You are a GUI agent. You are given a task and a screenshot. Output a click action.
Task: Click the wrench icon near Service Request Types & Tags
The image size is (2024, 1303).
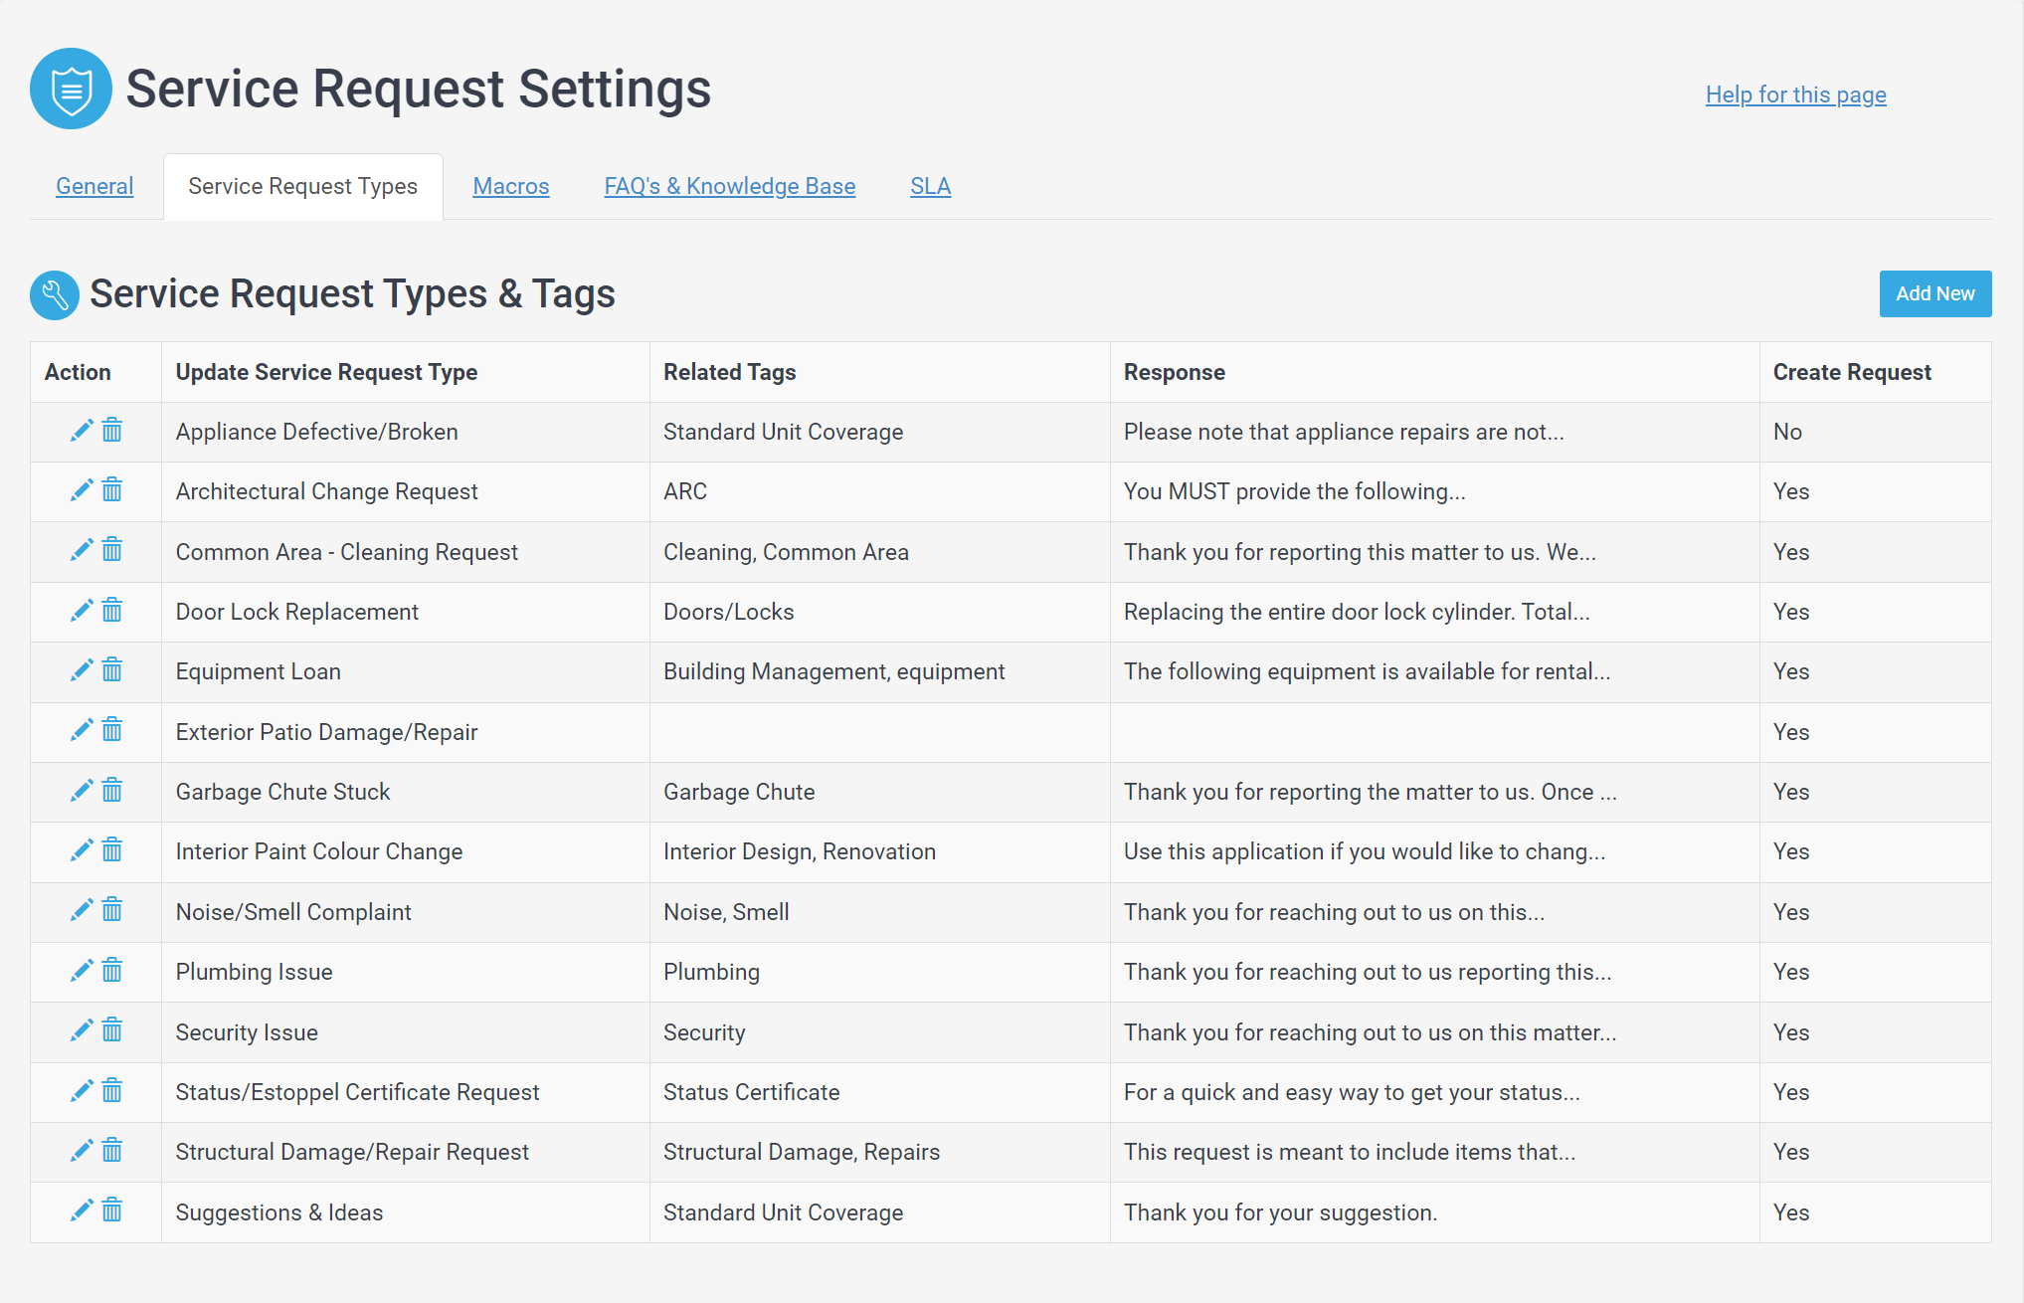(55, 294)
